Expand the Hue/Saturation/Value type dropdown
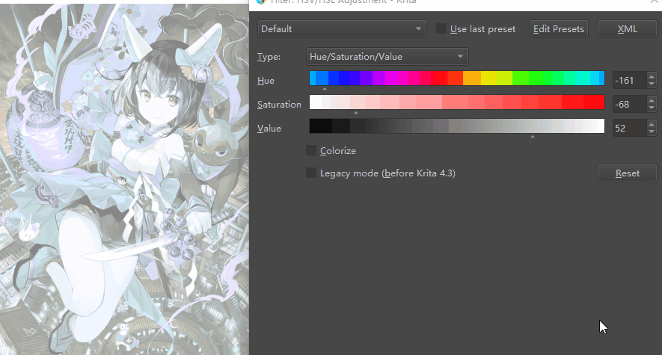The height and width of the screenshot is (355, 662). [387, 57]
